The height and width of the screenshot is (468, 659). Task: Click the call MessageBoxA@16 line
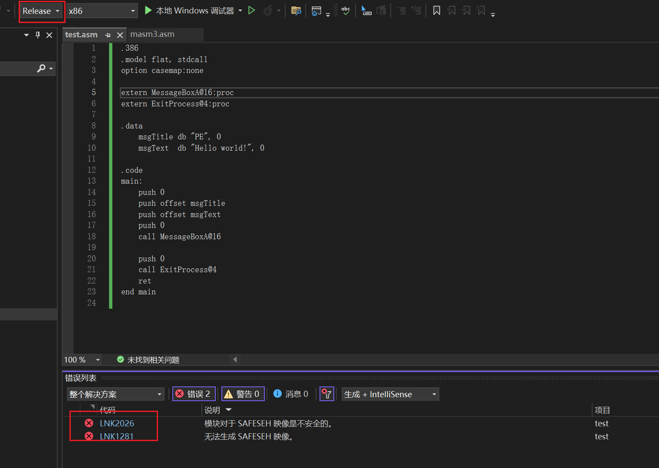[180, 237]
